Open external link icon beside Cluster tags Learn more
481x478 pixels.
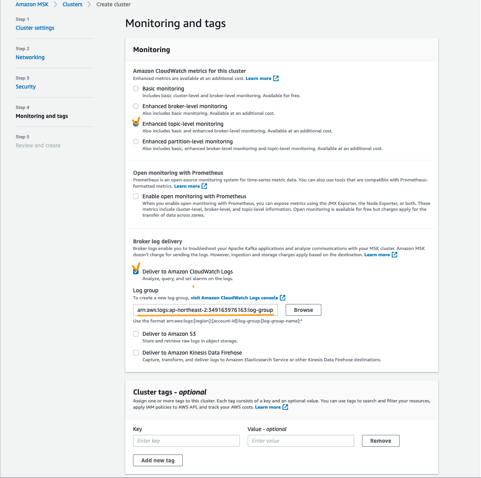click(285, 407)
